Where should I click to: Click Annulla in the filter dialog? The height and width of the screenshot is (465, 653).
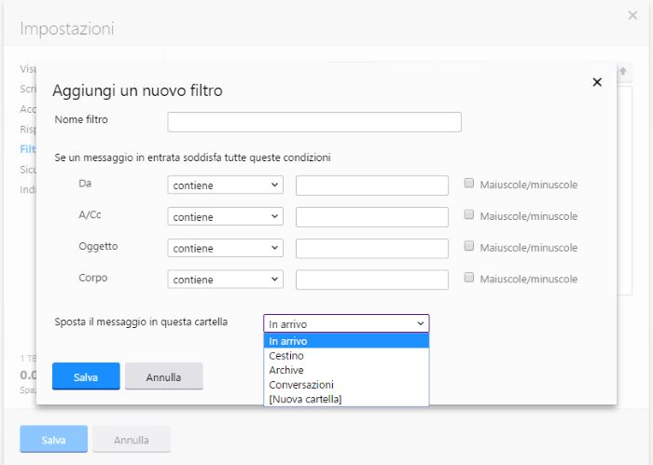coord(163,376)
